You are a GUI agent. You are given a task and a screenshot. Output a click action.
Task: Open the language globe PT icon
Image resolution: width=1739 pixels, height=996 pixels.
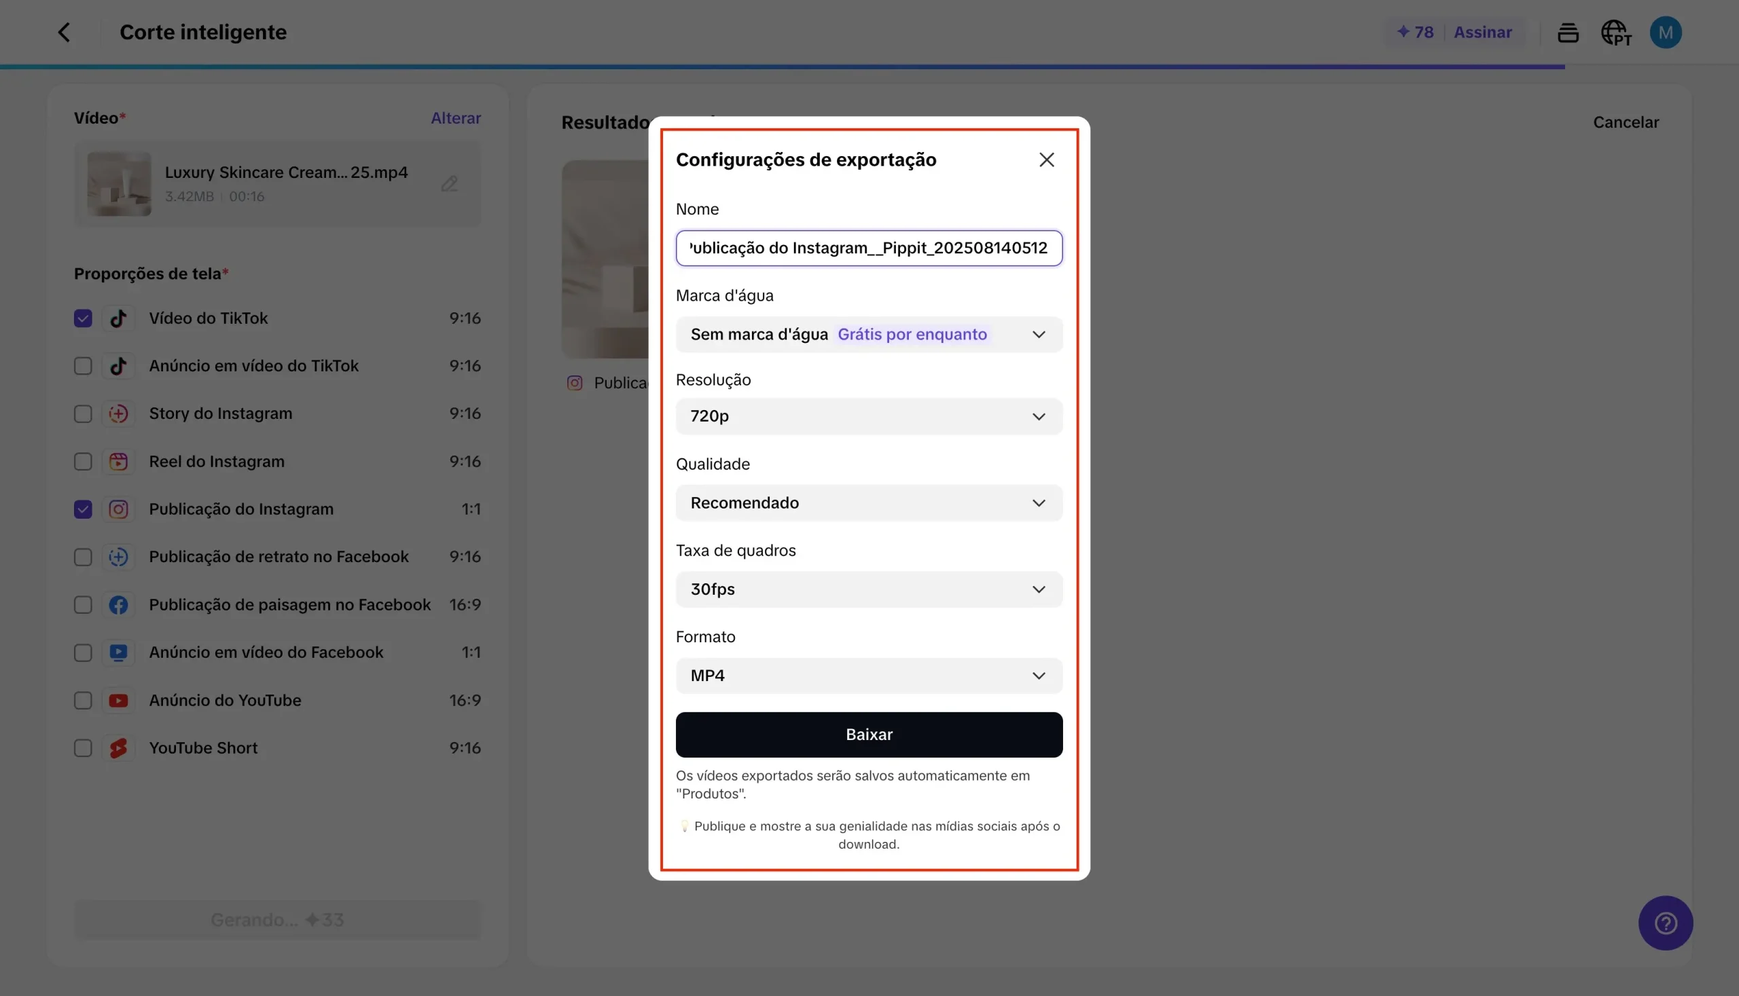click(x=1616, y=32)
